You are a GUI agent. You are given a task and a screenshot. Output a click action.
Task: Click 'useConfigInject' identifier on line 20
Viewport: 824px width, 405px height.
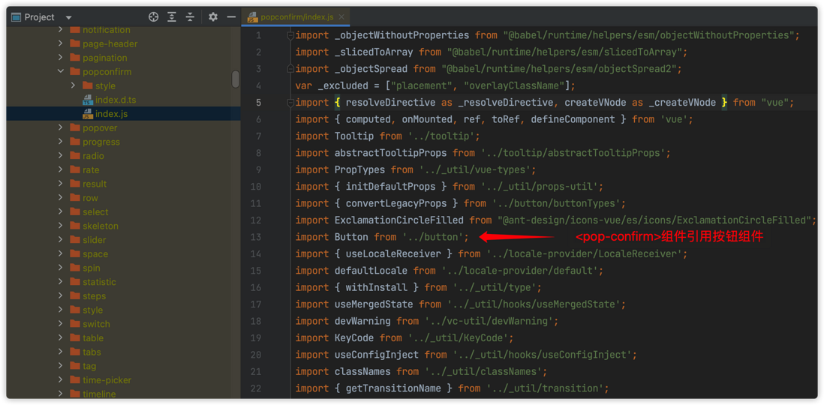point(377,355)
